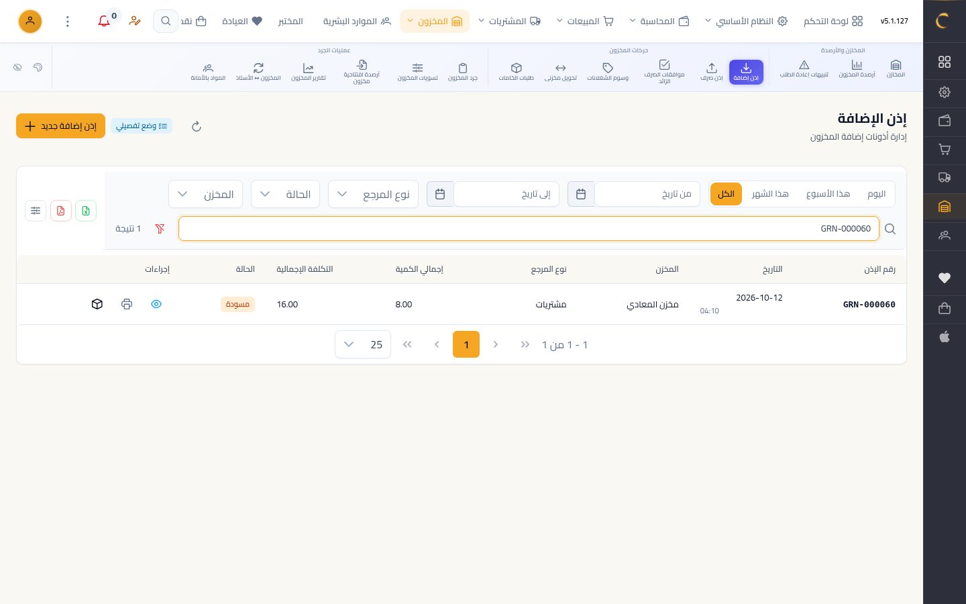Open the notifications bell
The width and height of the screenshot is (966, 604).
pyautogui.click(x=104, y=21)
